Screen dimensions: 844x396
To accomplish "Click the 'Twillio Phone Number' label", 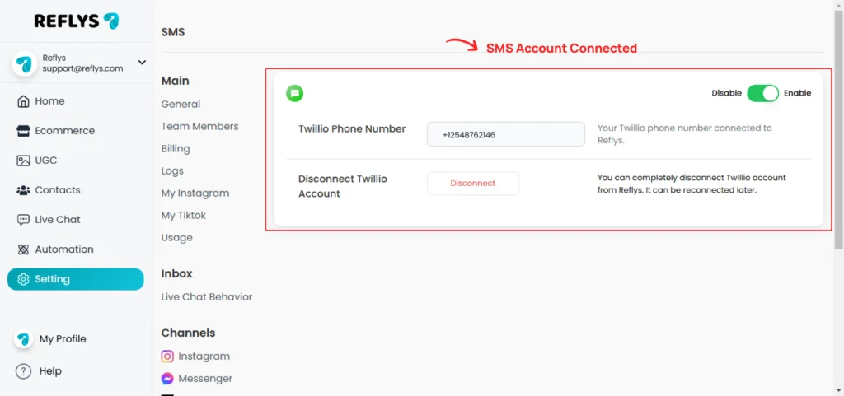I will (352, 129).
